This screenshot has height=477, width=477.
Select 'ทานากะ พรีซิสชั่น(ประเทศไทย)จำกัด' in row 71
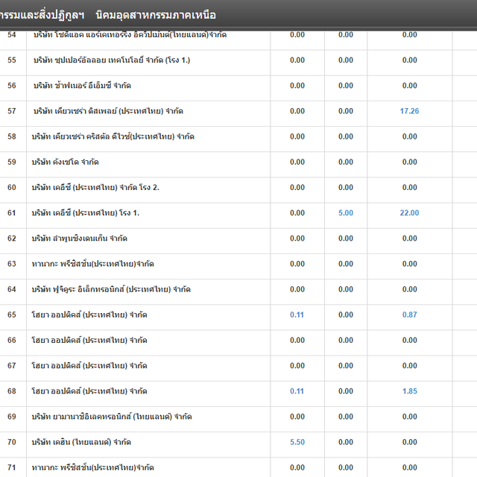coord(92,467)
